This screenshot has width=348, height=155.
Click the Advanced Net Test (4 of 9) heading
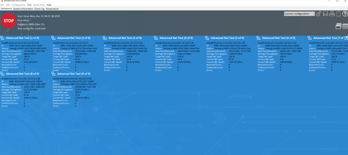coord(176,38)
